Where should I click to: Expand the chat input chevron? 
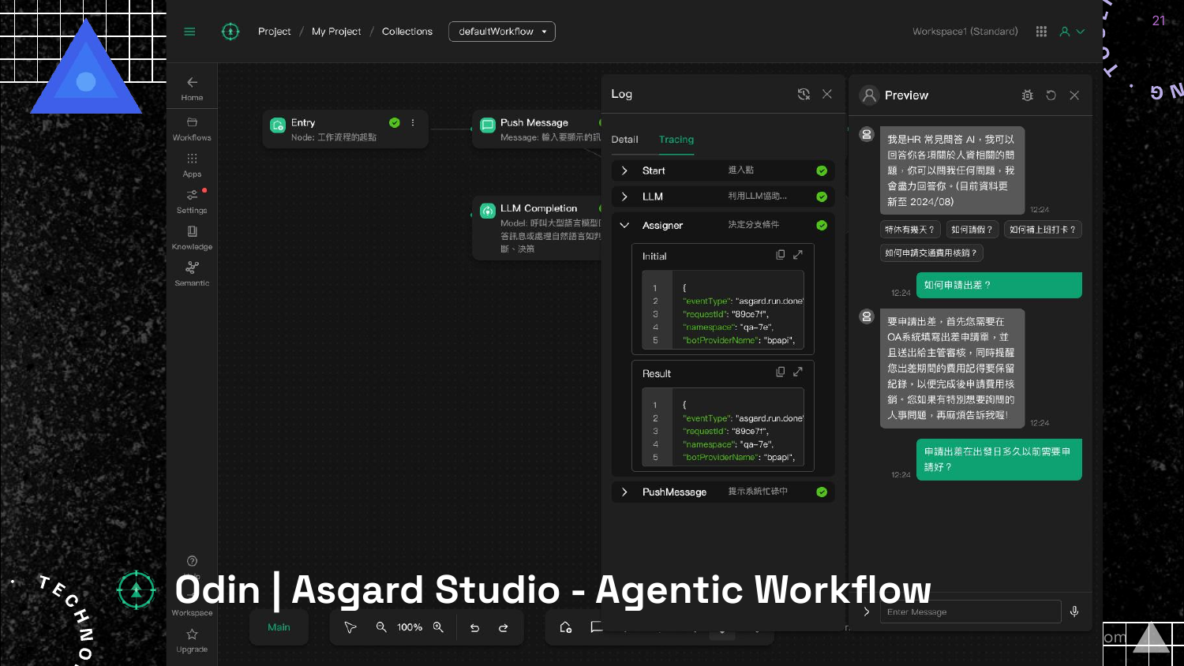[867, 612]
